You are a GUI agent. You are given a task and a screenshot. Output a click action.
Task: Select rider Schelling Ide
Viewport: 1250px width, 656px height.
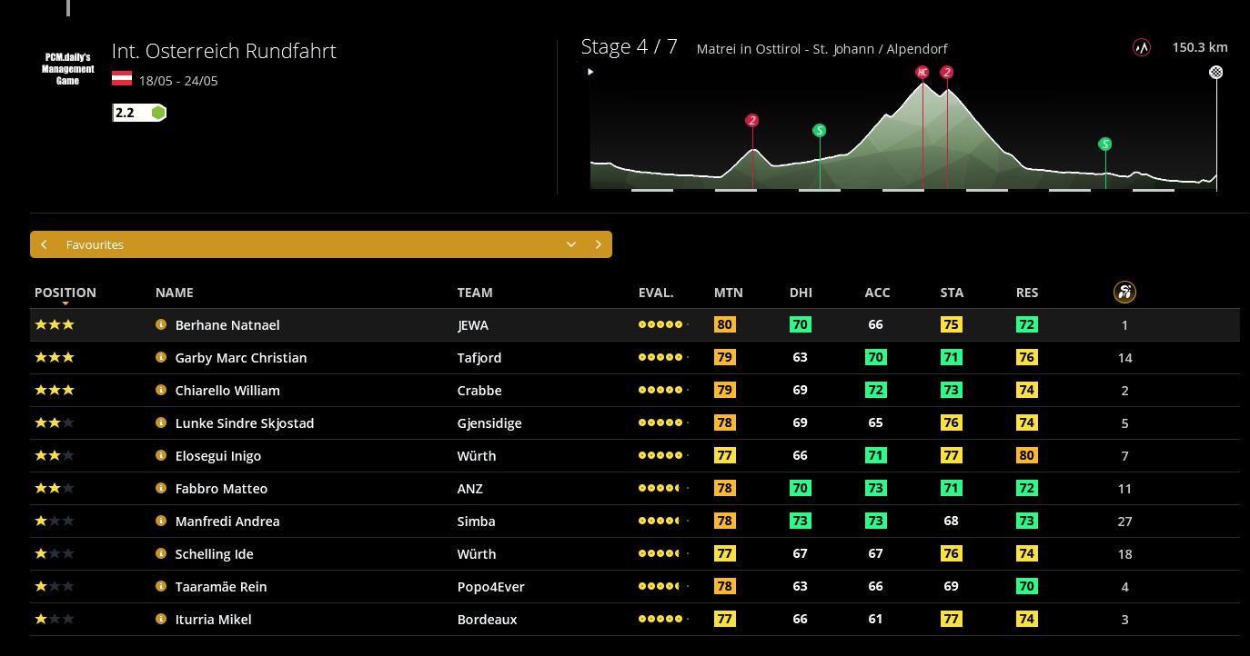pyautogui.click(x=215, y=554)
